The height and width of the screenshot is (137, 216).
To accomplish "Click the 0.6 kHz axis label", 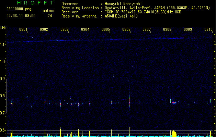I will pos(3,130).
